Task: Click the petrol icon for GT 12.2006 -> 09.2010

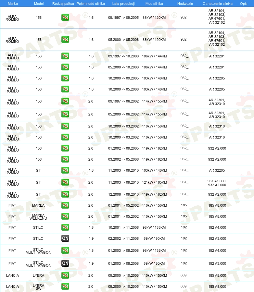Action: [x=65, y=194]
